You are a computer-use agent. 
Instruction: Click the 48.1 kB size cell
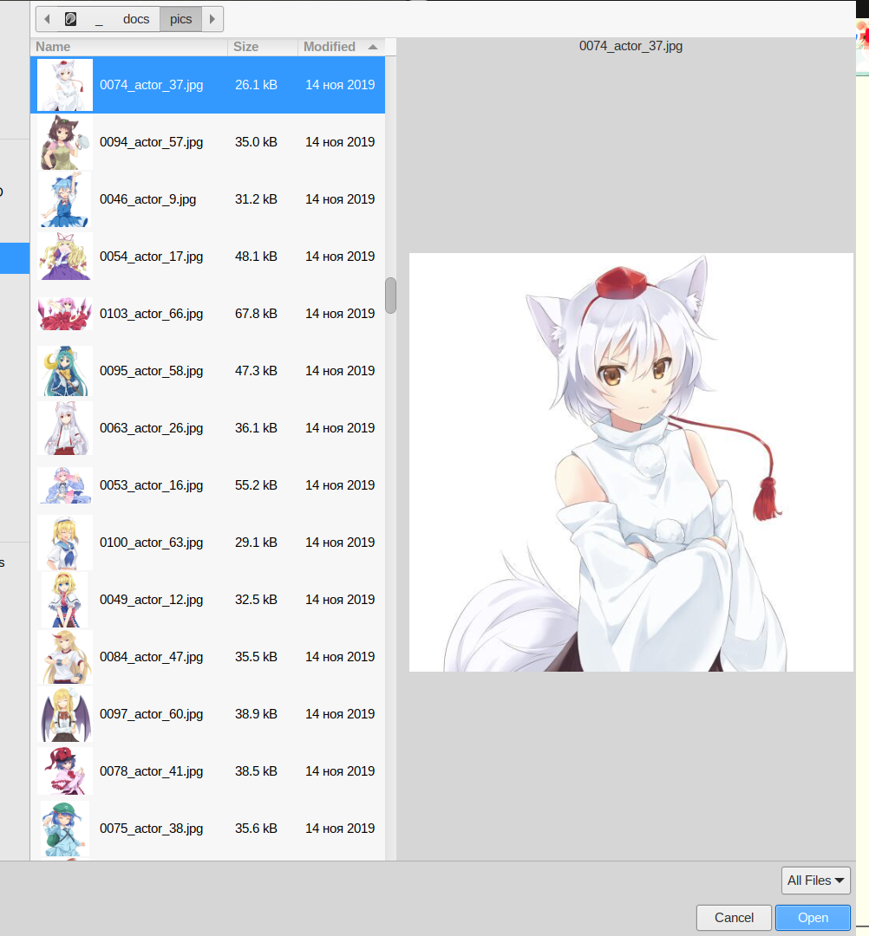pos(256,257)
